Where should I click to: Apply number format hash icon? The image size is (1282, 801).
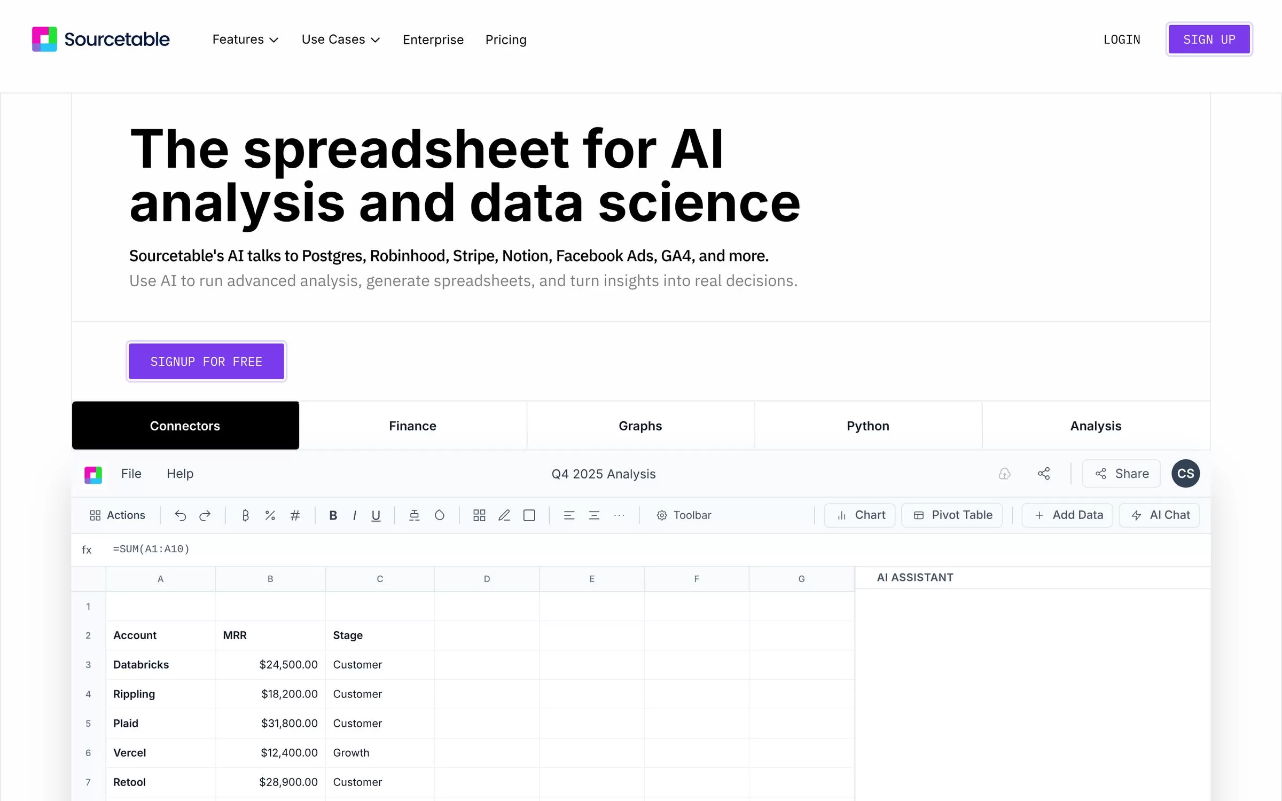click(x=295, y=515)
